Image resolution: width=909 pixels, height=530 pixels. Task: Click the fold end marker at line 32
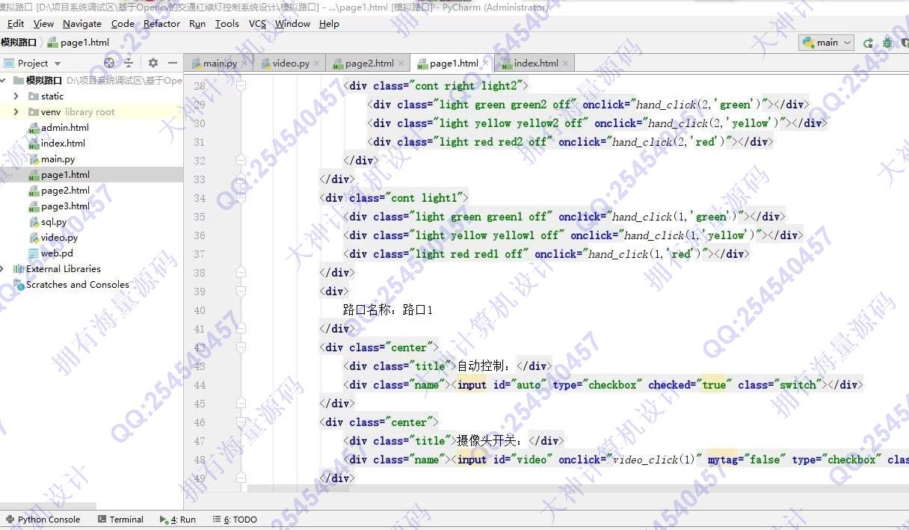click(241, 161)
